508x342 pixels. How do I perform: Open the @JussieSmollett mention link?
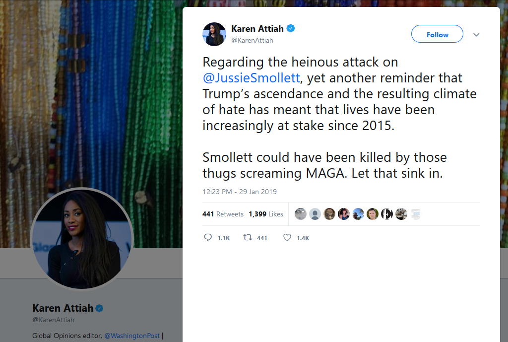pyautogui.click(x=251, y=78)
